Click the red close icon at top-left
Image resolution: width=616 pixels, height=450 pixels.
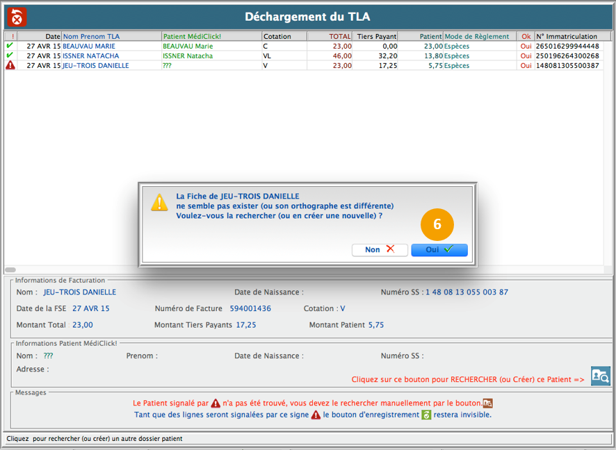coord(17,17)
